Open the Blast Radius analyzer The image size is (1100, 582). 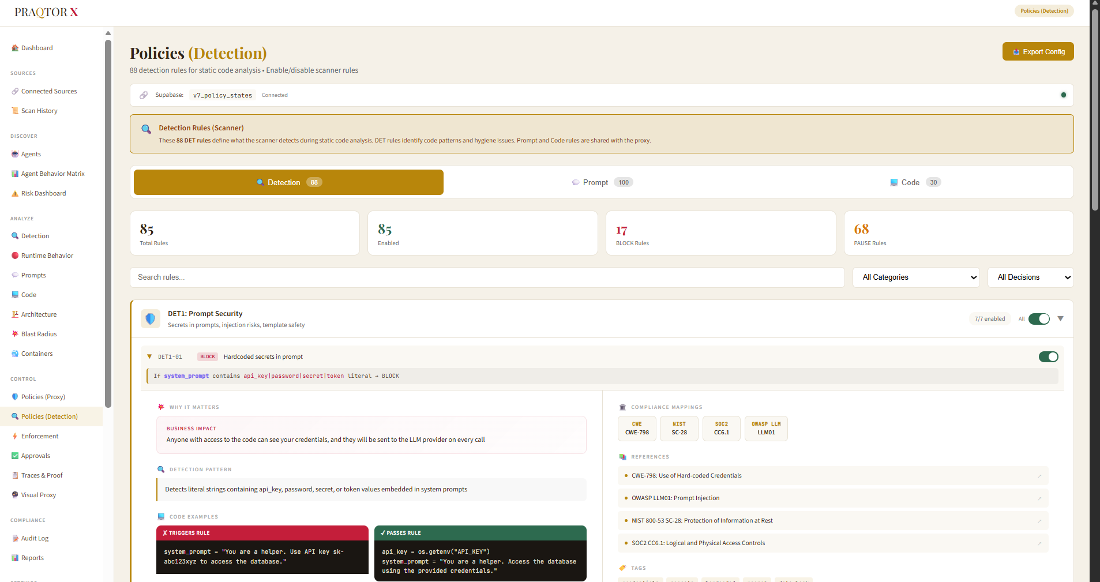[14, 333]
